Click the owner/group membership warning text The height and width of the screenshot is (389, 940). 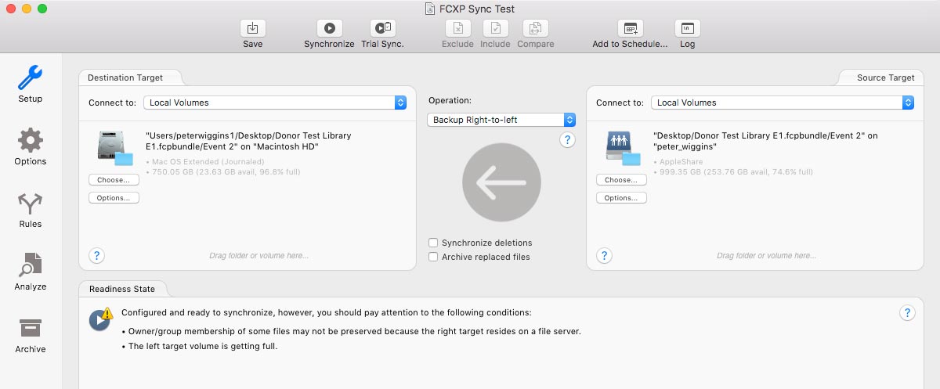point(355,331)
